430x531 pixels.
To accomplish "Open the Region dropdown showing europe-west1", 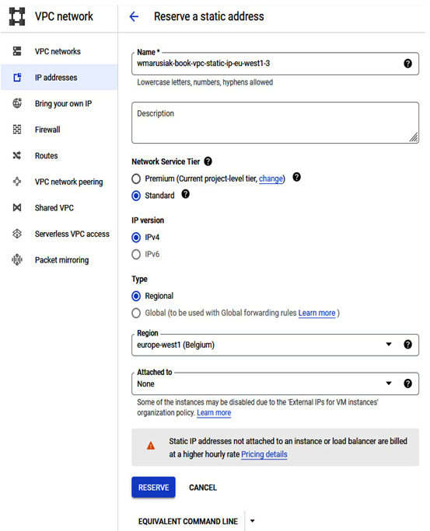I will coord(275,345).
